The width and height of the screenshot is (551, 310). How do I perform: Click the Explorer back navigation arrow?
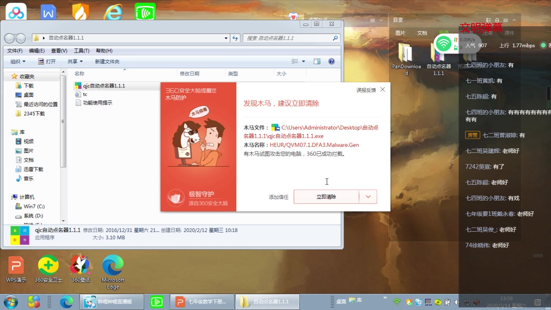coord(9,38)
